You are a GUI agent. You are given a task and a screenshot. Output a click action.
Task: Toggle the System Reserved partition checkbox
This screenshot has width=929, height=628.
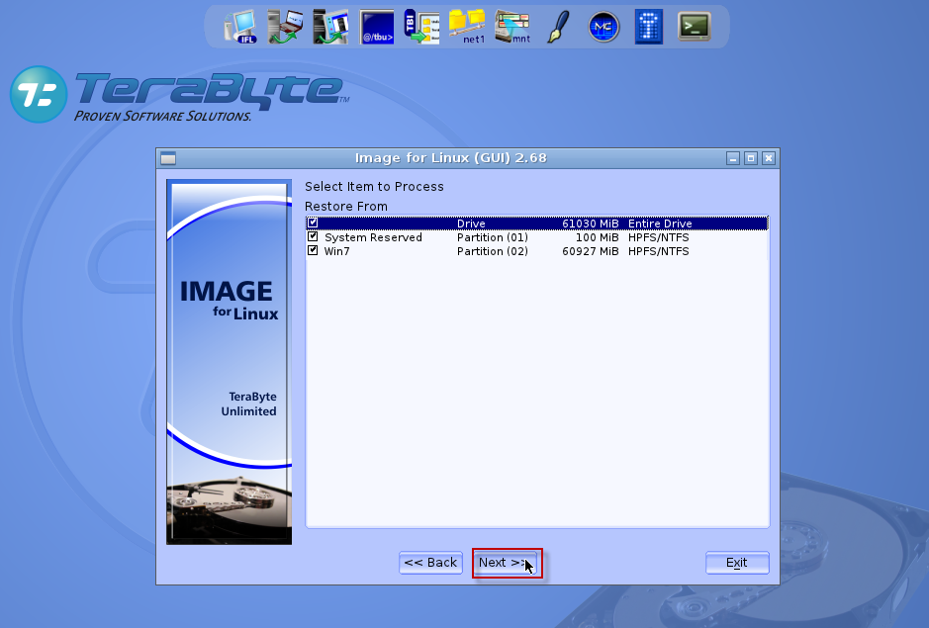coord(313,236)
